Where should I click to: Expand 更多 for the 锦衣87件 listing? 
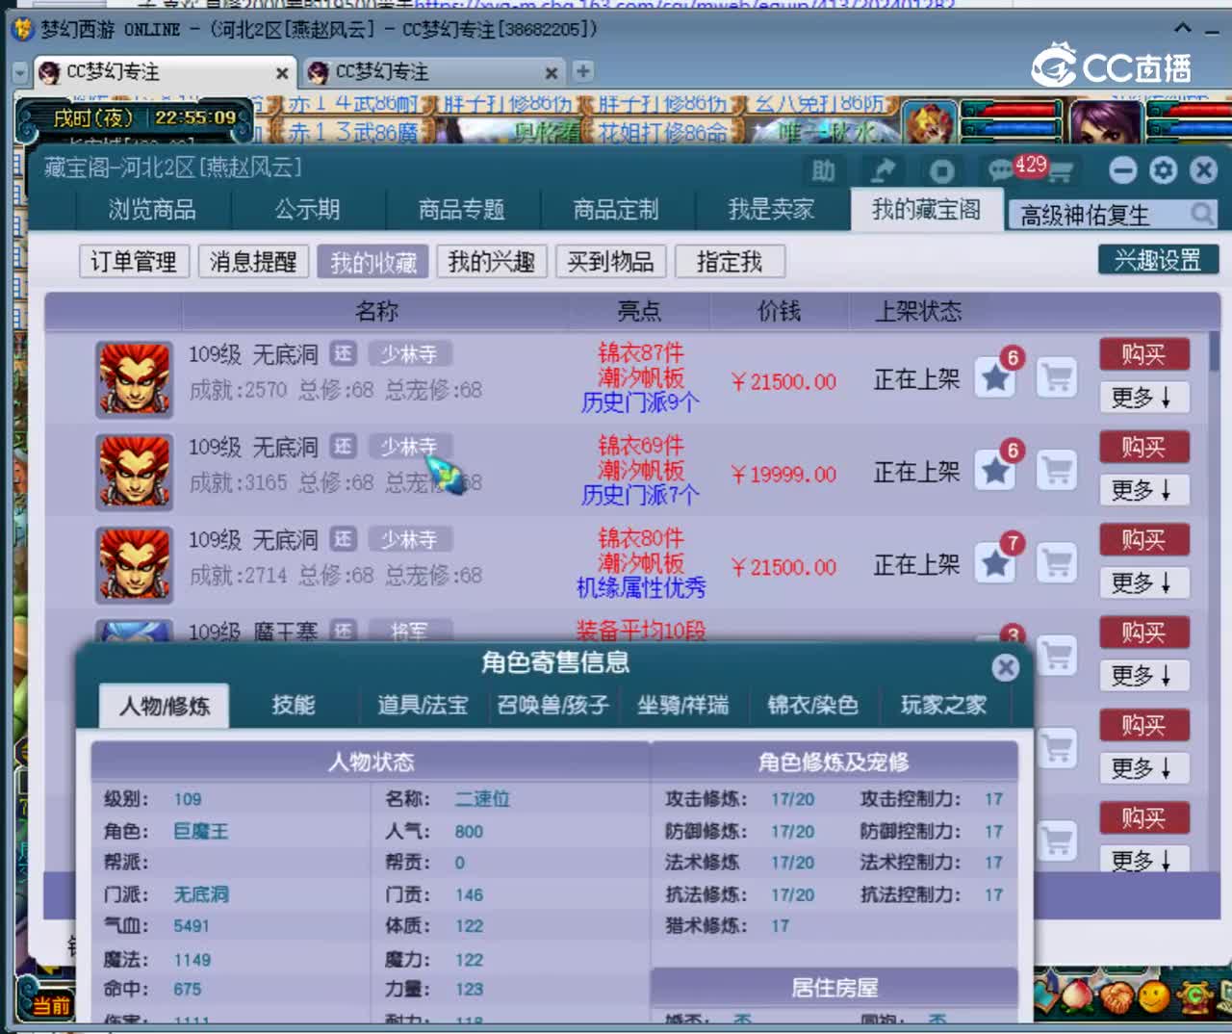1143,398
